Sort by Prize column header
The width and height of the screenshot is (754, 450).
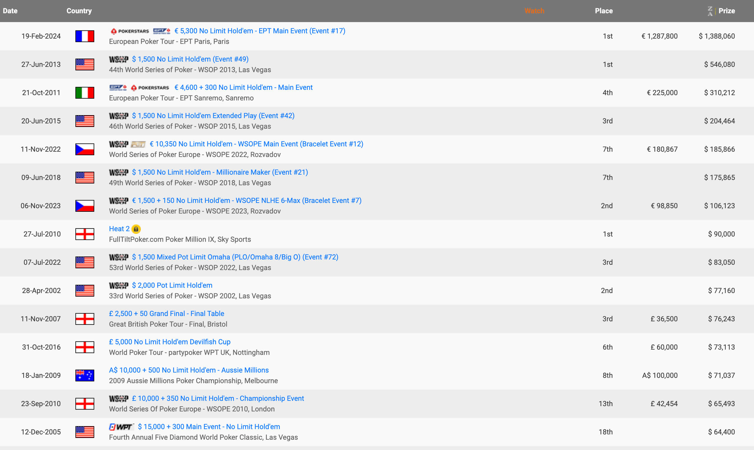click(x=726, y=11)
